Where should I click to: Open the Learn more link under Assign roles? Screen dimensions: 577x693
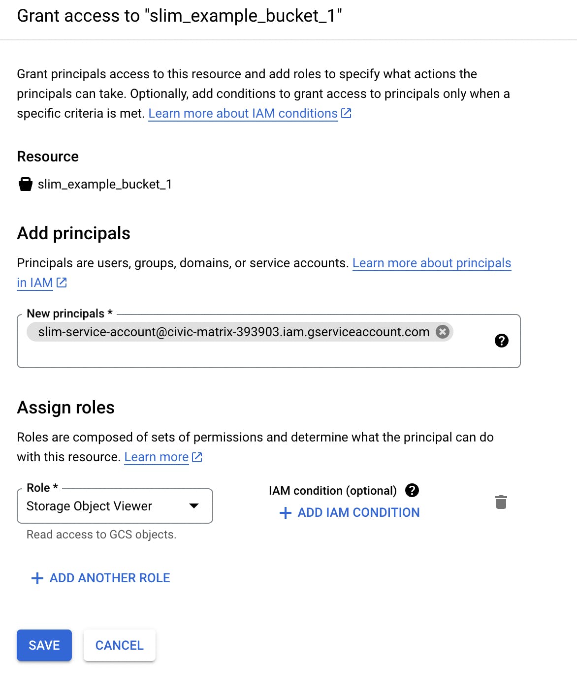pyautogui.click(x=156, y=457)
